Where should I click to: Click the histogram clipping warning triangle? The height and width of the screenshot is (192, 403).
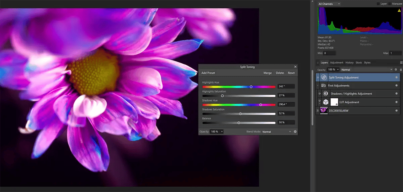[399, 10]
